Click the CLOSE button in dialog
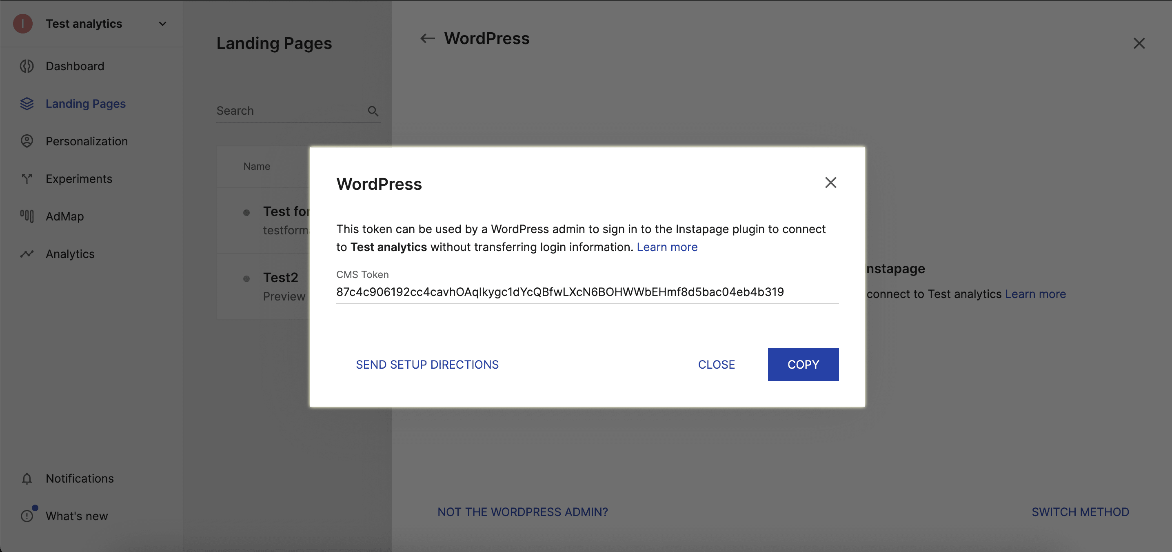Image resolution: width=1172 pixels, height=552 pixels. pos(716,365)
